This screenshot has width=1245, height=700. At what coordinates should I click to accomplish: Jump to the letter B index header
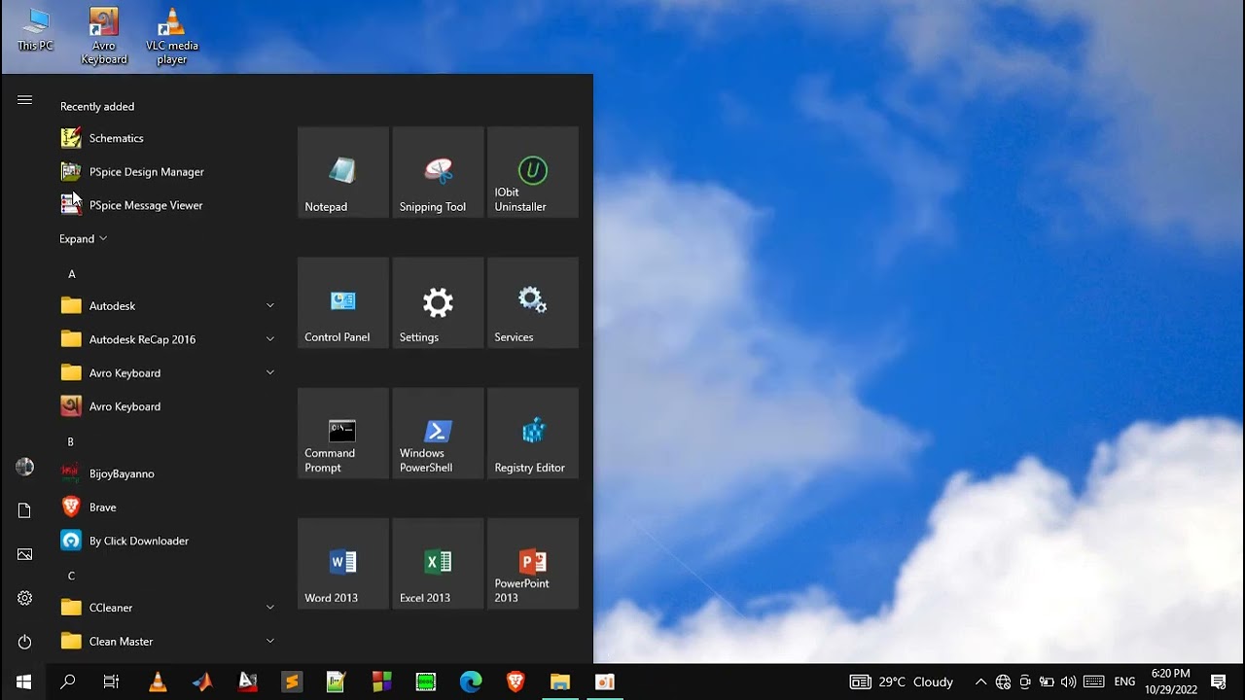point(70,442)
